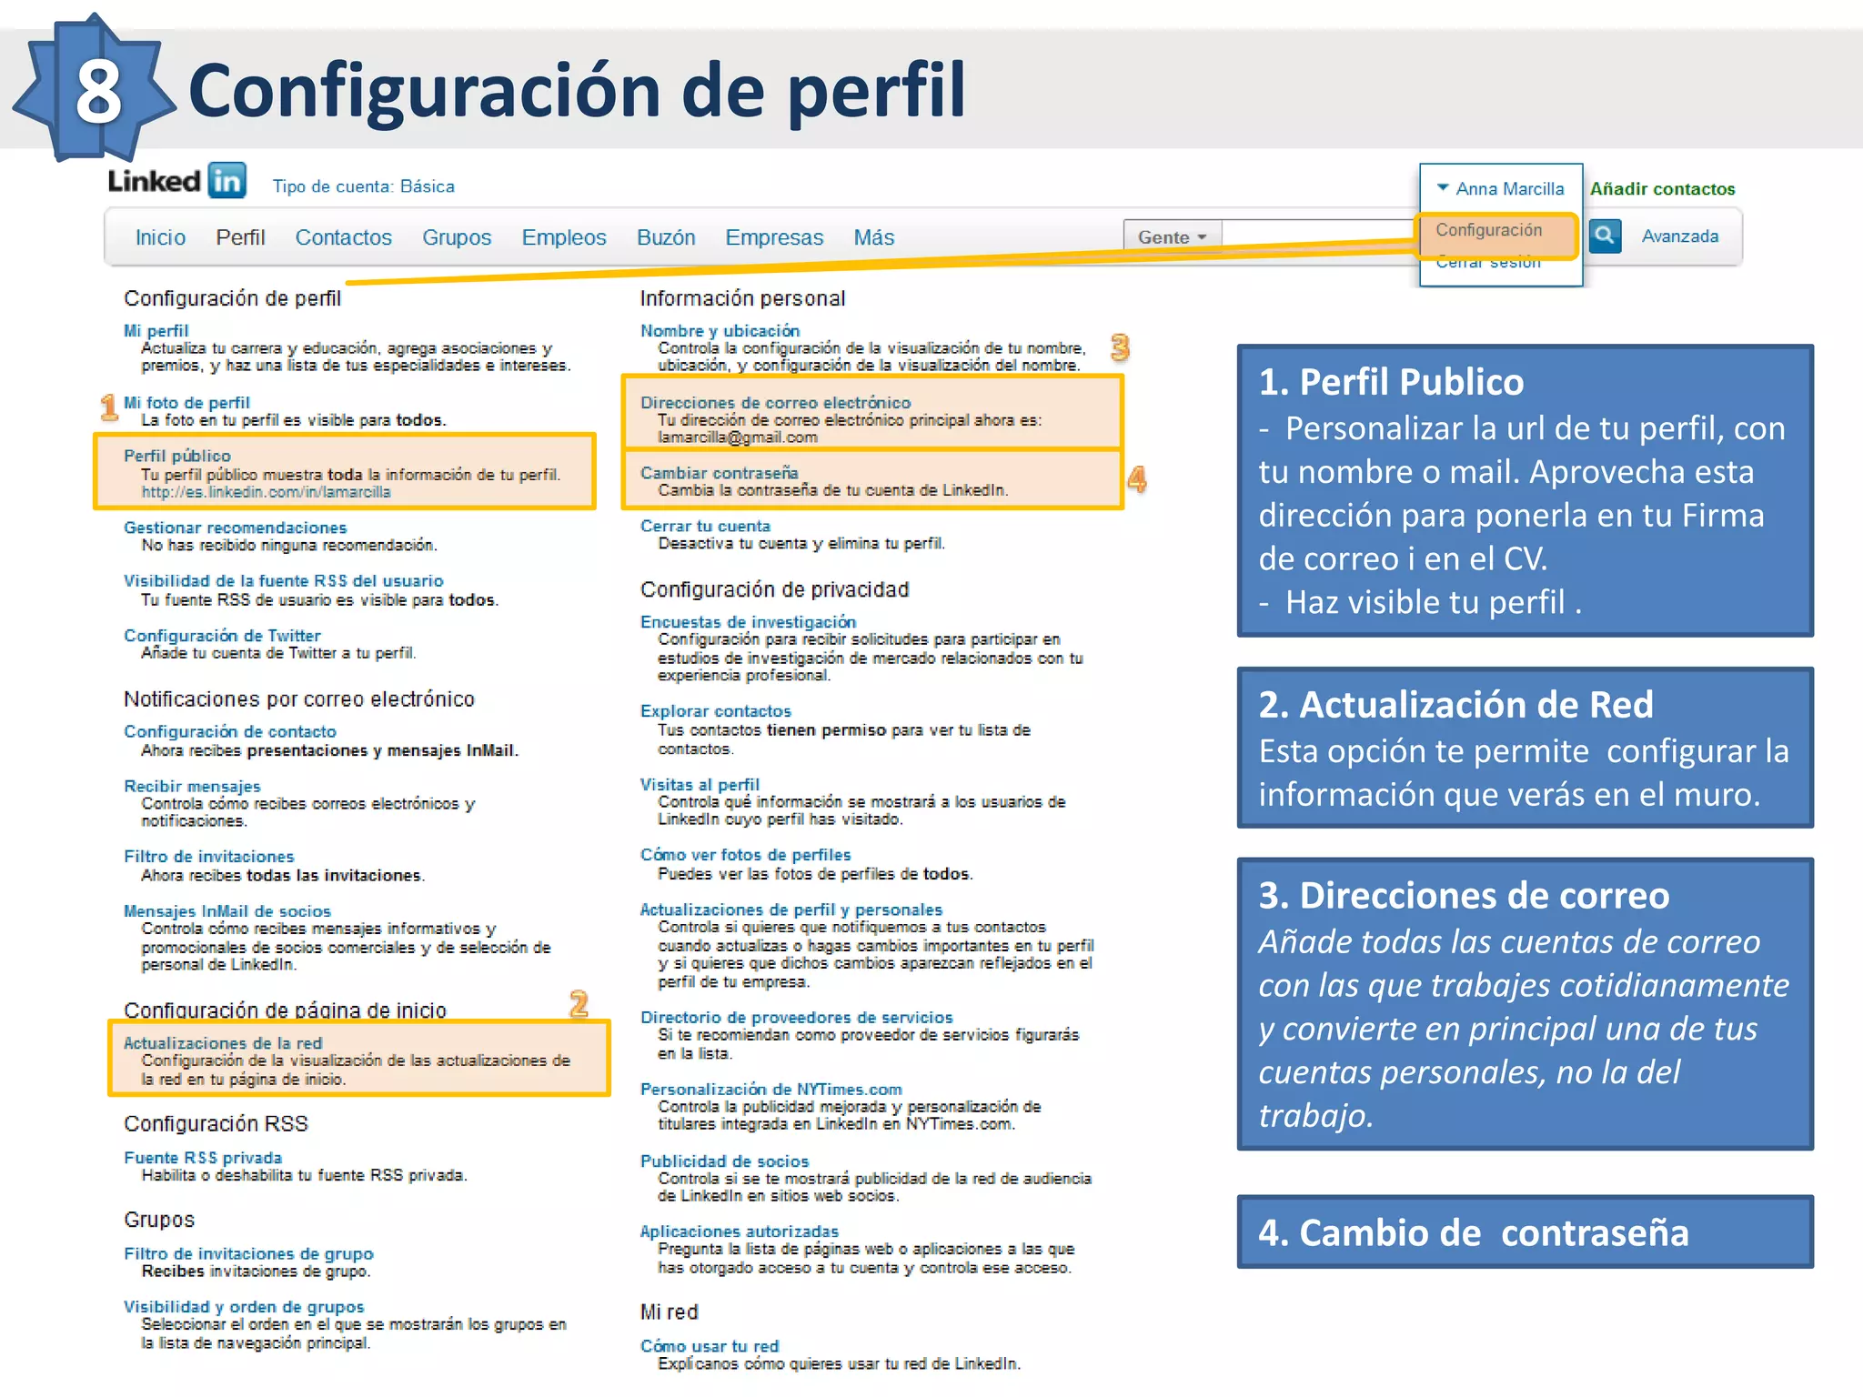Open Visibilidad y orden de grupos link
Screen dimensions: 1863x1397
click(244, 1307)
